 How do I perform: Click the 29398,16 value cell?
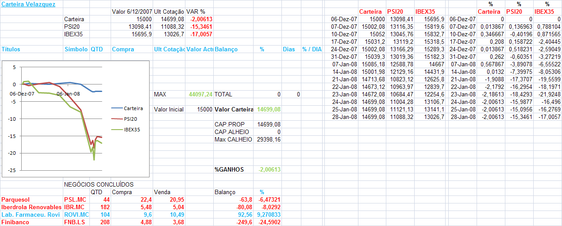(269, 139)
